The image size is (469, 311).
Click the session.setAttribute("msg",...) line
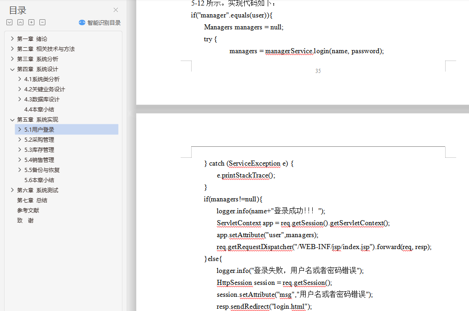(295, 294)
